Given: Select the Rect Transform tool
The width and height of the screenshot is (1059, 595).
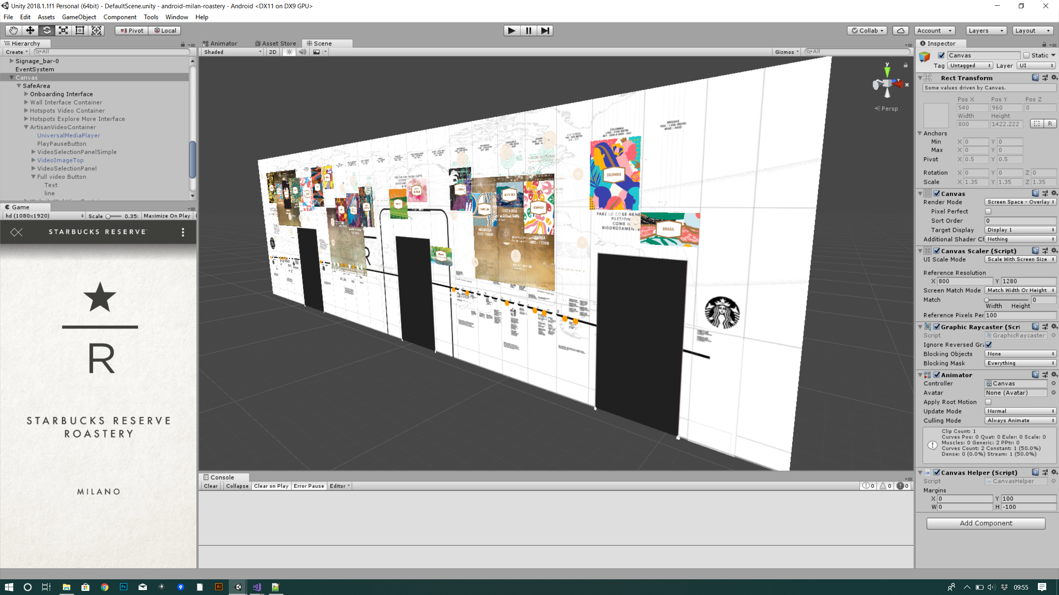Looking at the screenshot, I should pyautogui.click(x=80, y=31).
